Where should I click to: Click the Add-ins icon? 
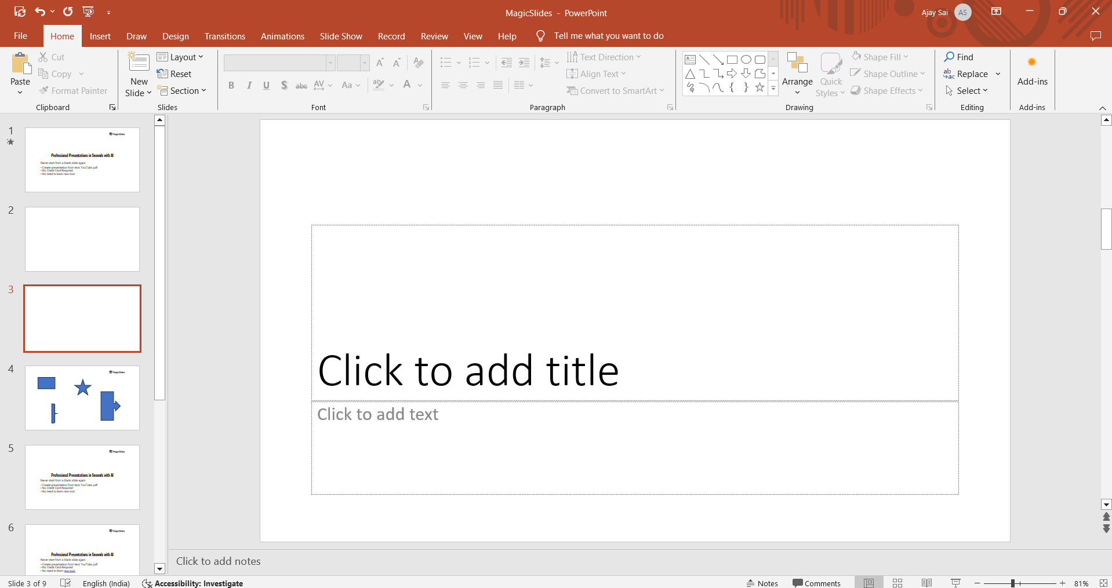[1032, 63]
